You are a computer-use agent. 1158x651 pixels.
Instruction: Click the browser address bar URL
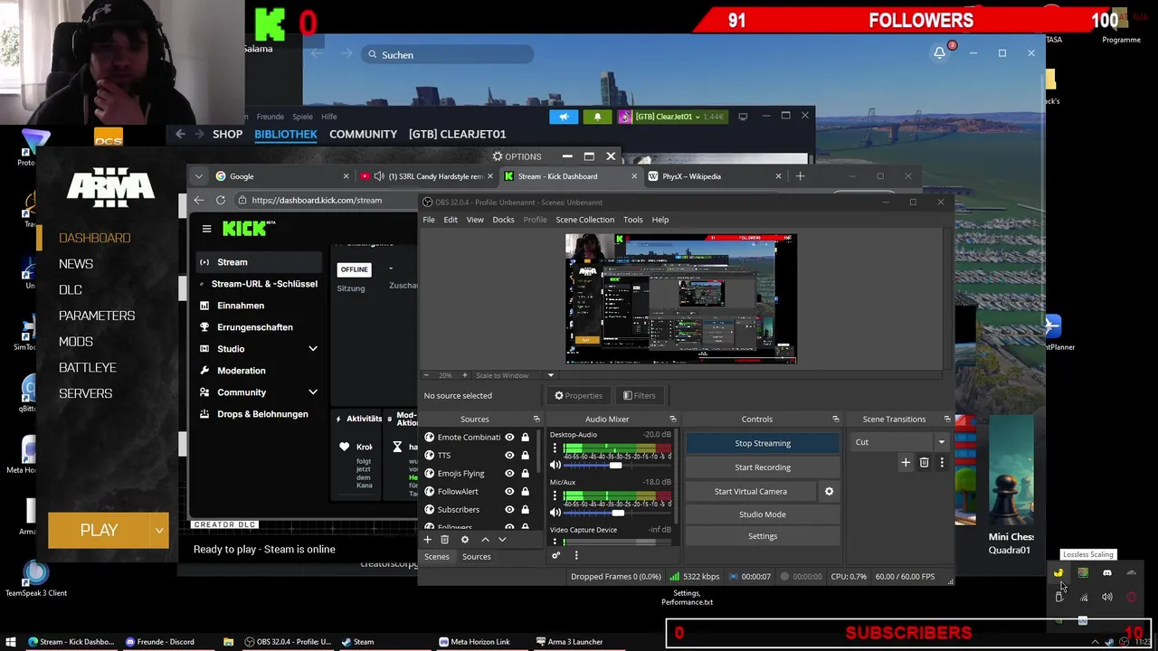click(x=317, y=201)
